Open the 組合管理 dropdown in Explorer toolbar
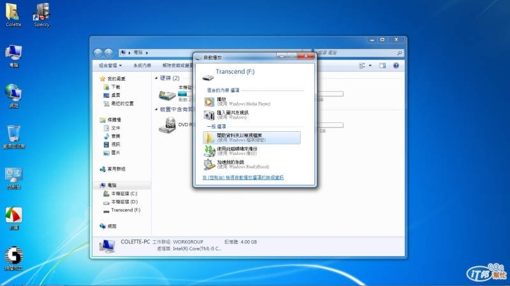The height and width of the screenshot is (286, 510). pyautogui.click(x=110, y=66)
